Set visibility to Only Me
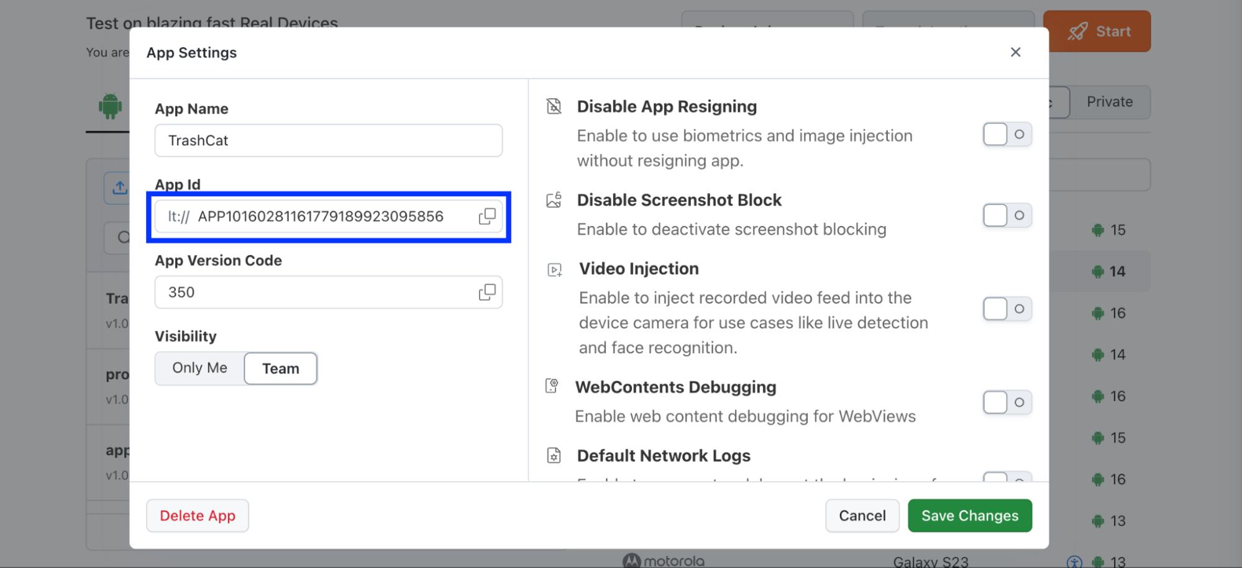 199,368
